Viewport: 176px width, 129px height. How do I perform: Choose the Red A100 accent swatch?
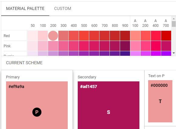coord(135,36)
